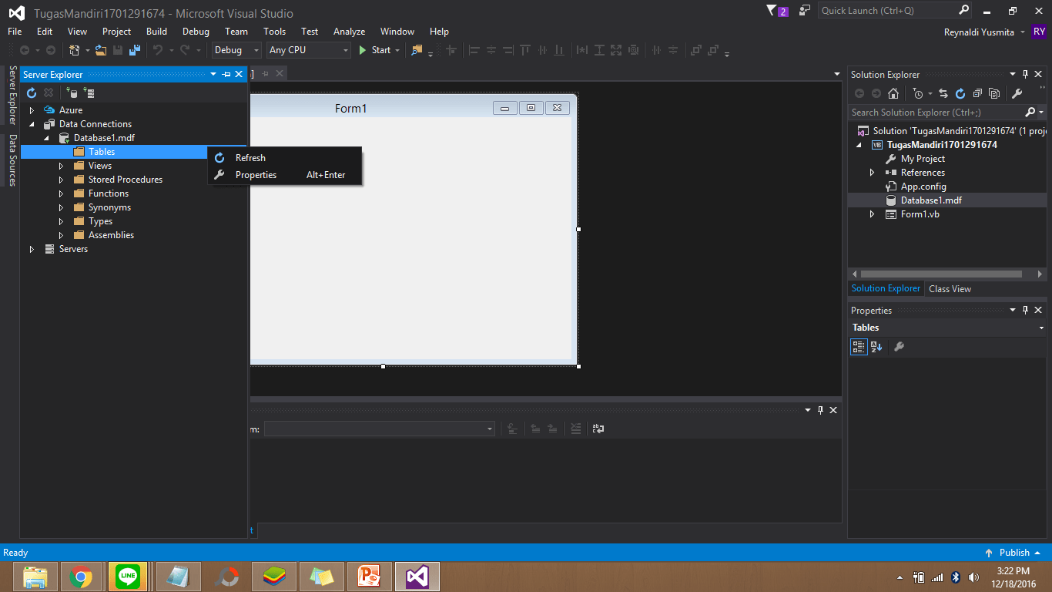The image size is (1052, 592).
Task: Click the Open File toolbar icon
Action: 101,50
